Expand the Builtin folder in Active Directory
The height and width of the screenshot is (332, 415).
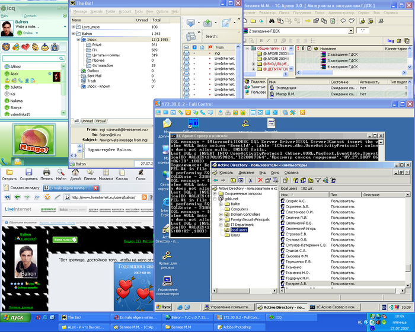tap(221, 204)
